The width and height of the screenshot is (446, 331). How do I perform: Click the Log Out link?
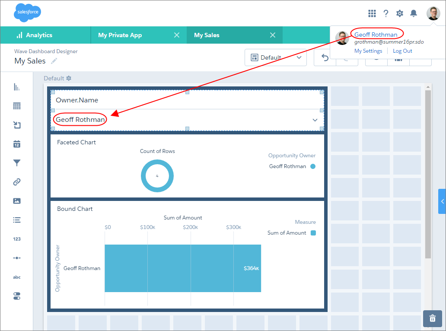point(402,51)
